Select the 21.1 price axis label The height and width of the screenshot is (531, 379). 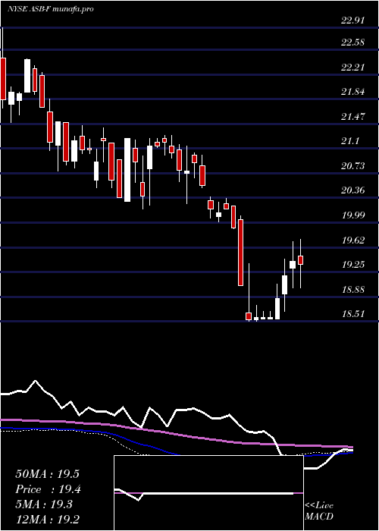pos(350,141)
